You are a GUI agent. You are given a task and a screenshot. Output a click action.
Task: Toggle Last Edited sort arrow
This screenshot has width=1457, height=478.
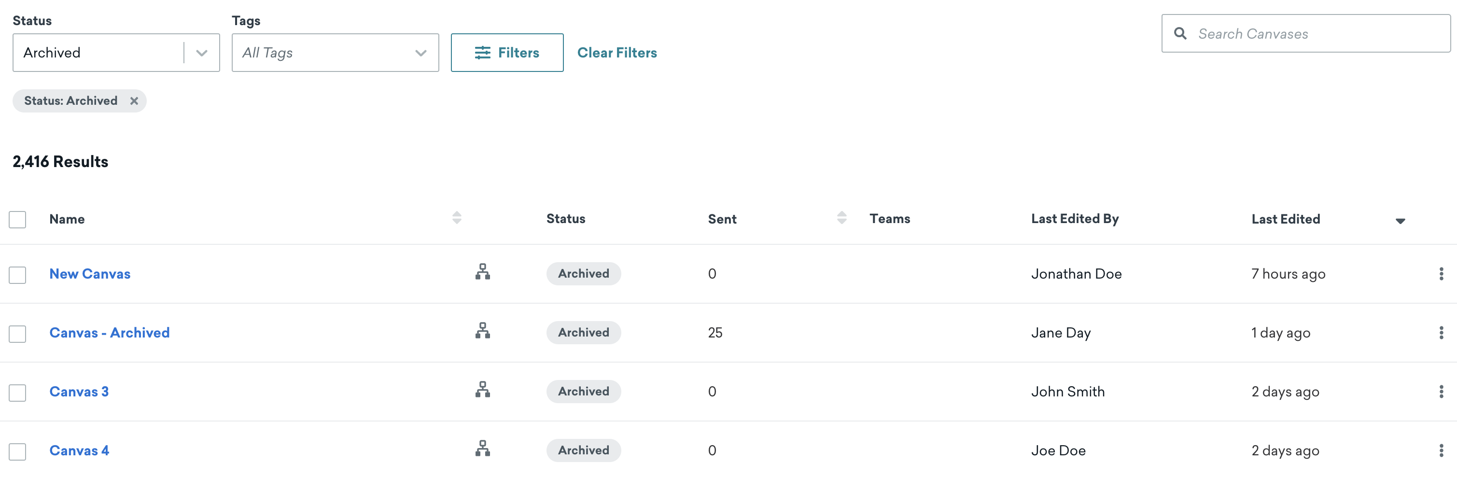[x=1400, y=221]
